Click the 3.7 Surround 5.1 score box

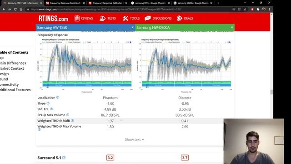point(185,158)
